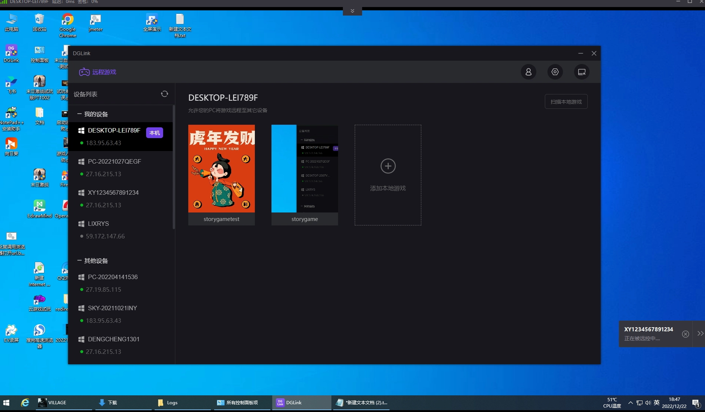Select device DESKTOP-LEI789F in list
Image resolution: width=705 pixels, height=412 pixels.
coord(121,137)
